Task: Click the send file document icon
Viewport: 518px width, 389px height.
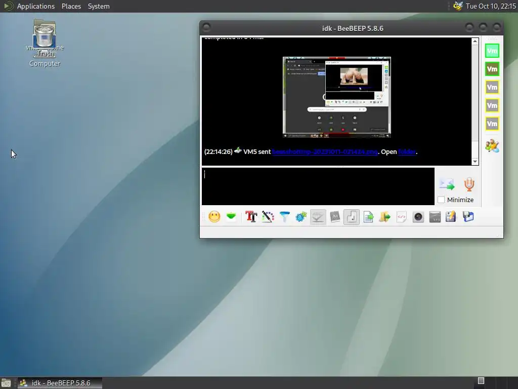Action: [x=368, y=217]
